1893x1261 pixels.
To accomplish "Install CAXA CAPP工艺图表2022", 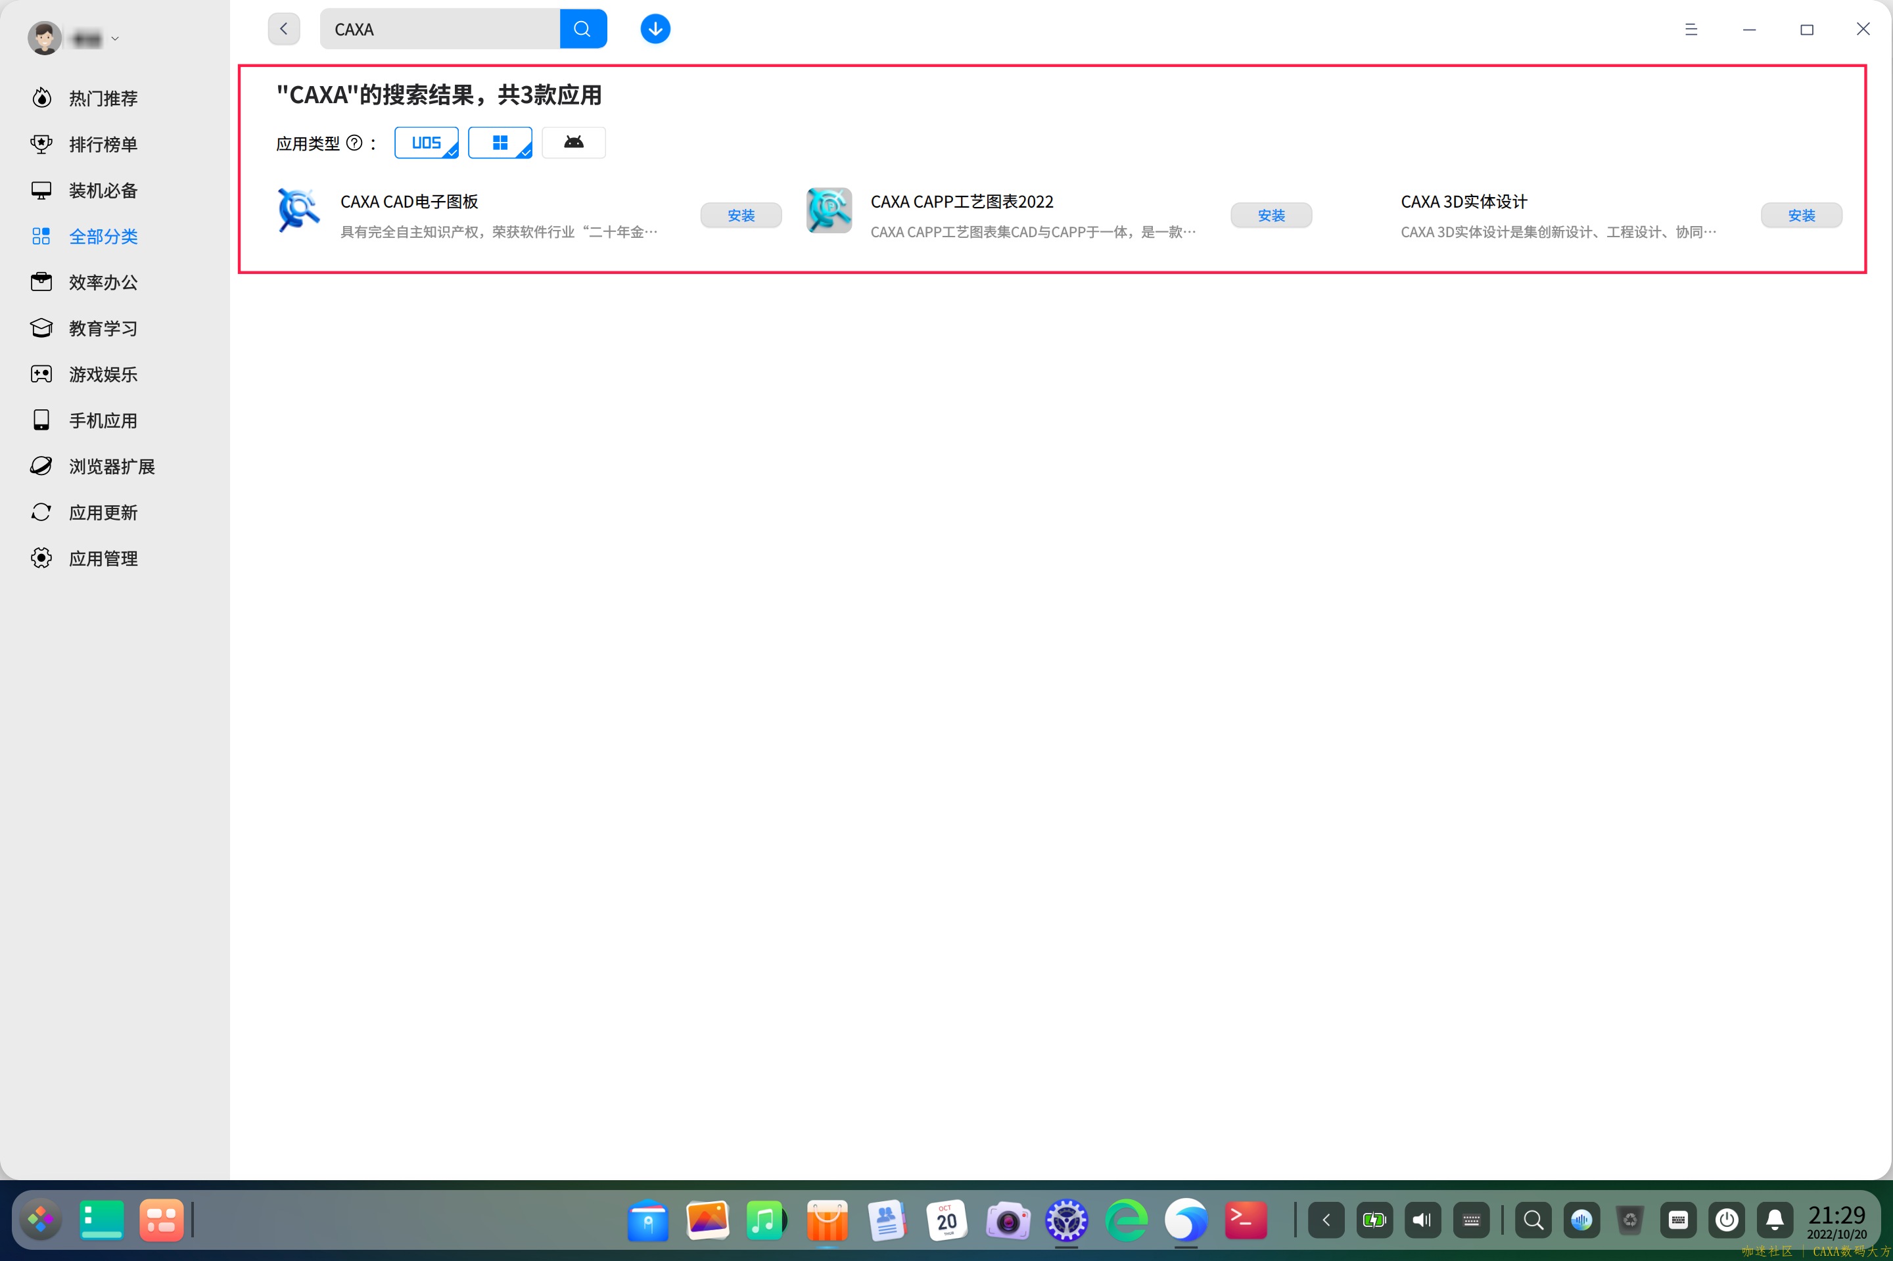I will point(1271,216).
